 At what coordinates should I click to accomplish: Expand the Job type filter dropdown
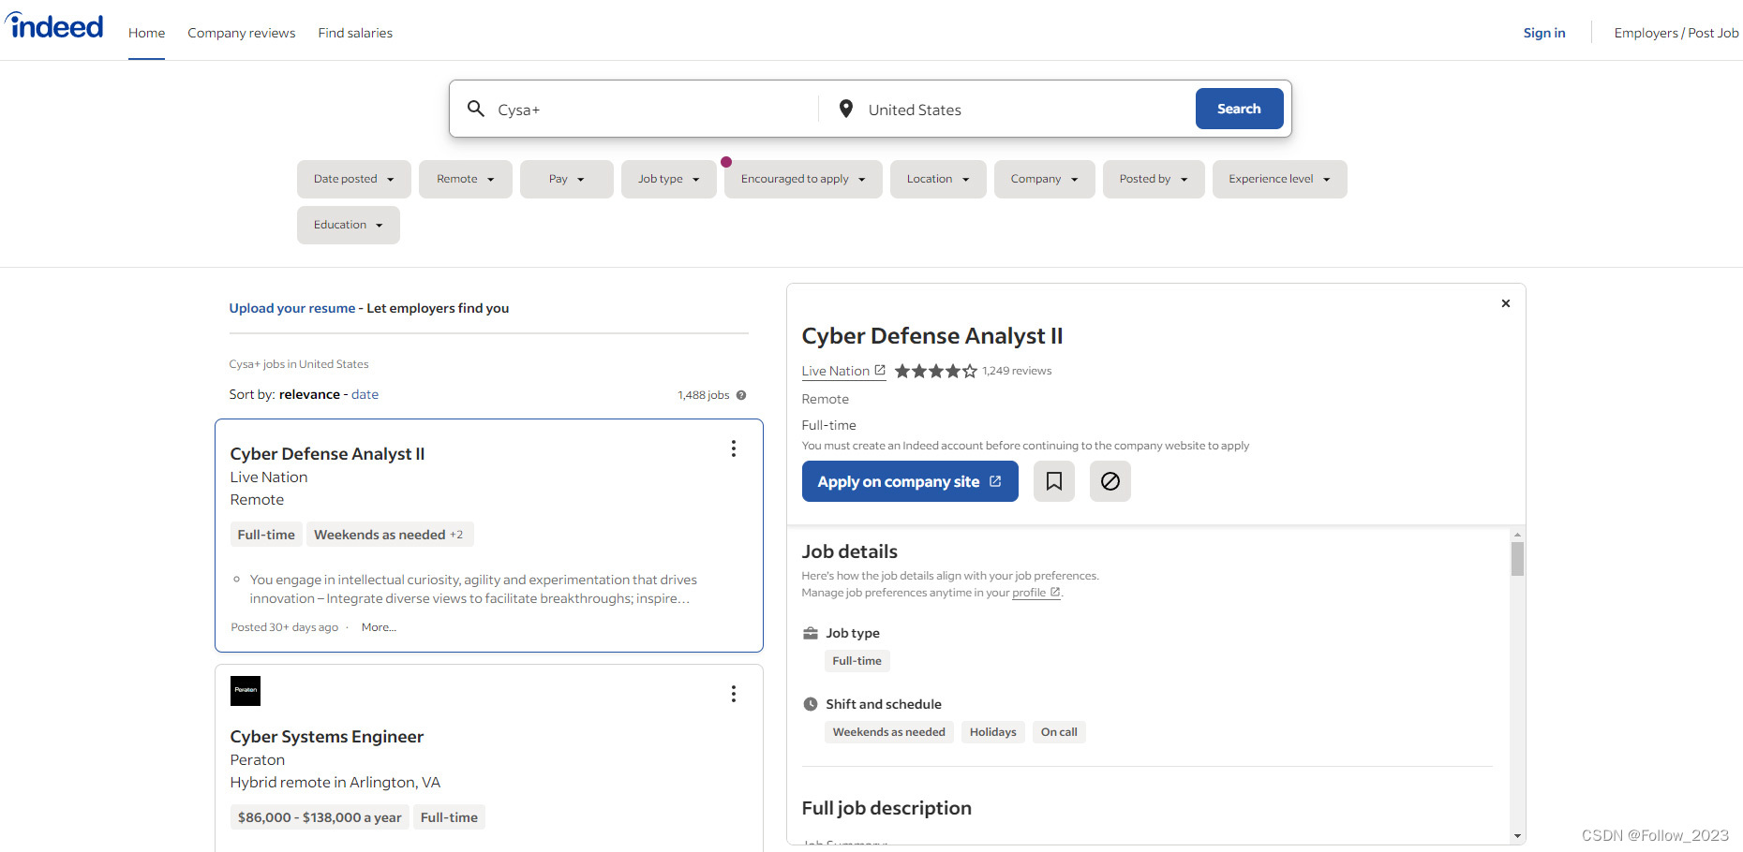pos(669,179)
